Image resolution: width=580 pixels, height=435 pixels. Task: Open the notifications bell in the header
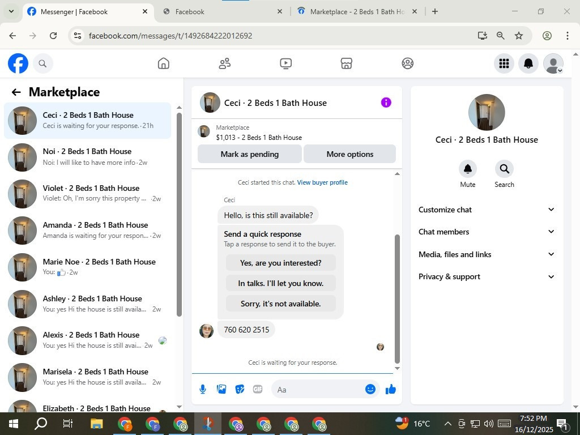pyautogui.click(x=528, y=63)
